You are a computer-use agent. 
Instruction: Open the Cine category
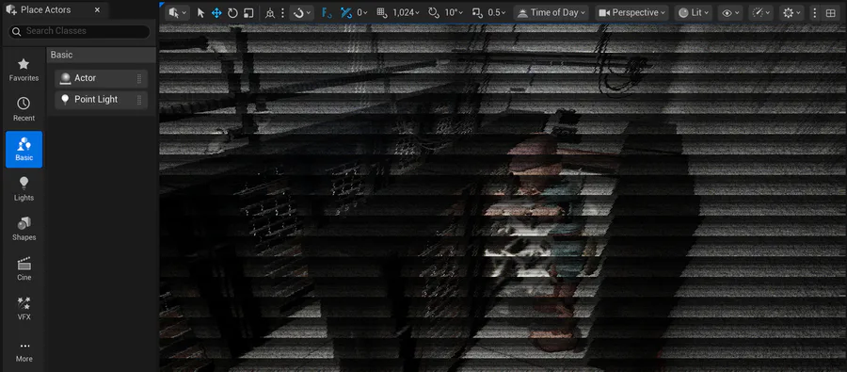24,268
